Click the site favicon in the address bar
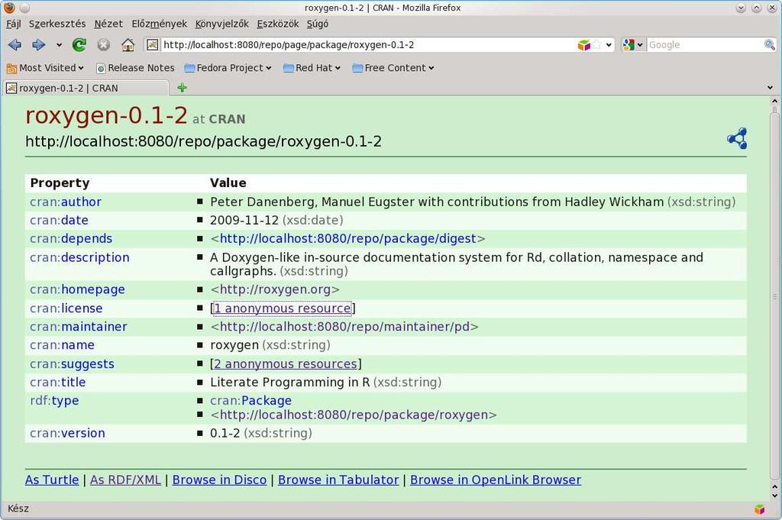Image resolution: width=782 pixels, height=520 pixels. [x=153, y=45]
